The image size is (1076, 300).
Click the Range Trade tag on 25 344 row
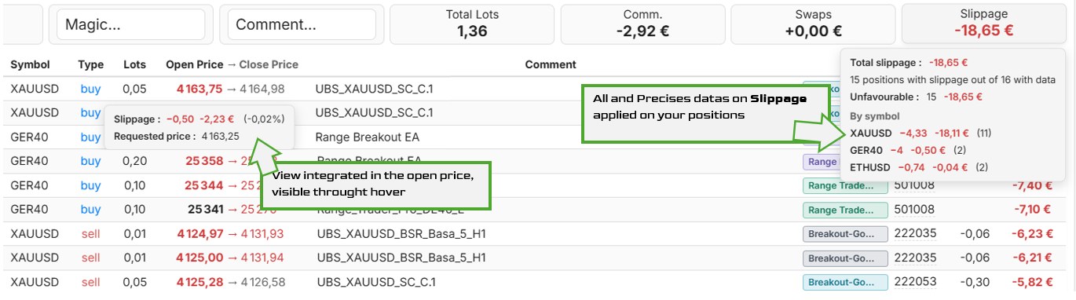[845, 186]
